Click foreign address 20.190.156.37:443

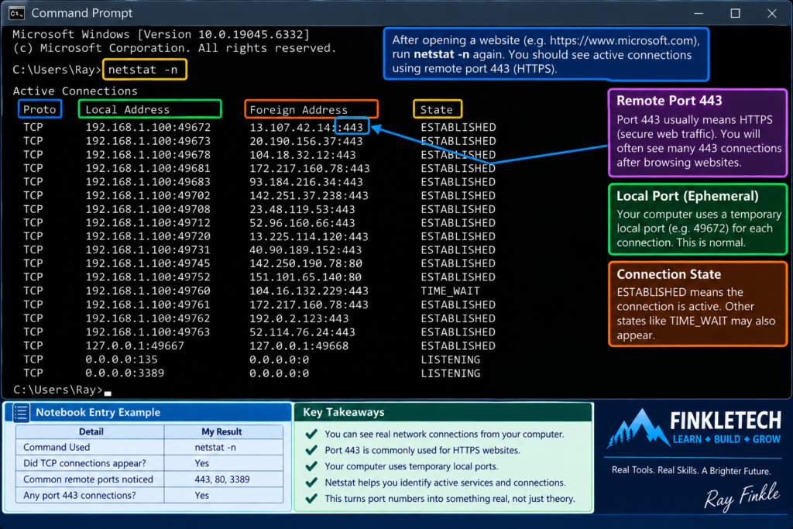click(306, 141)
